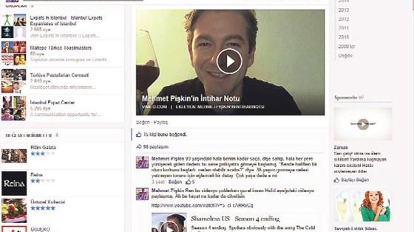Play the sponsored Zaman video thumbnail
Image resolution: width=414 pixels, height=232 pixels.
[x=363, y=124]
